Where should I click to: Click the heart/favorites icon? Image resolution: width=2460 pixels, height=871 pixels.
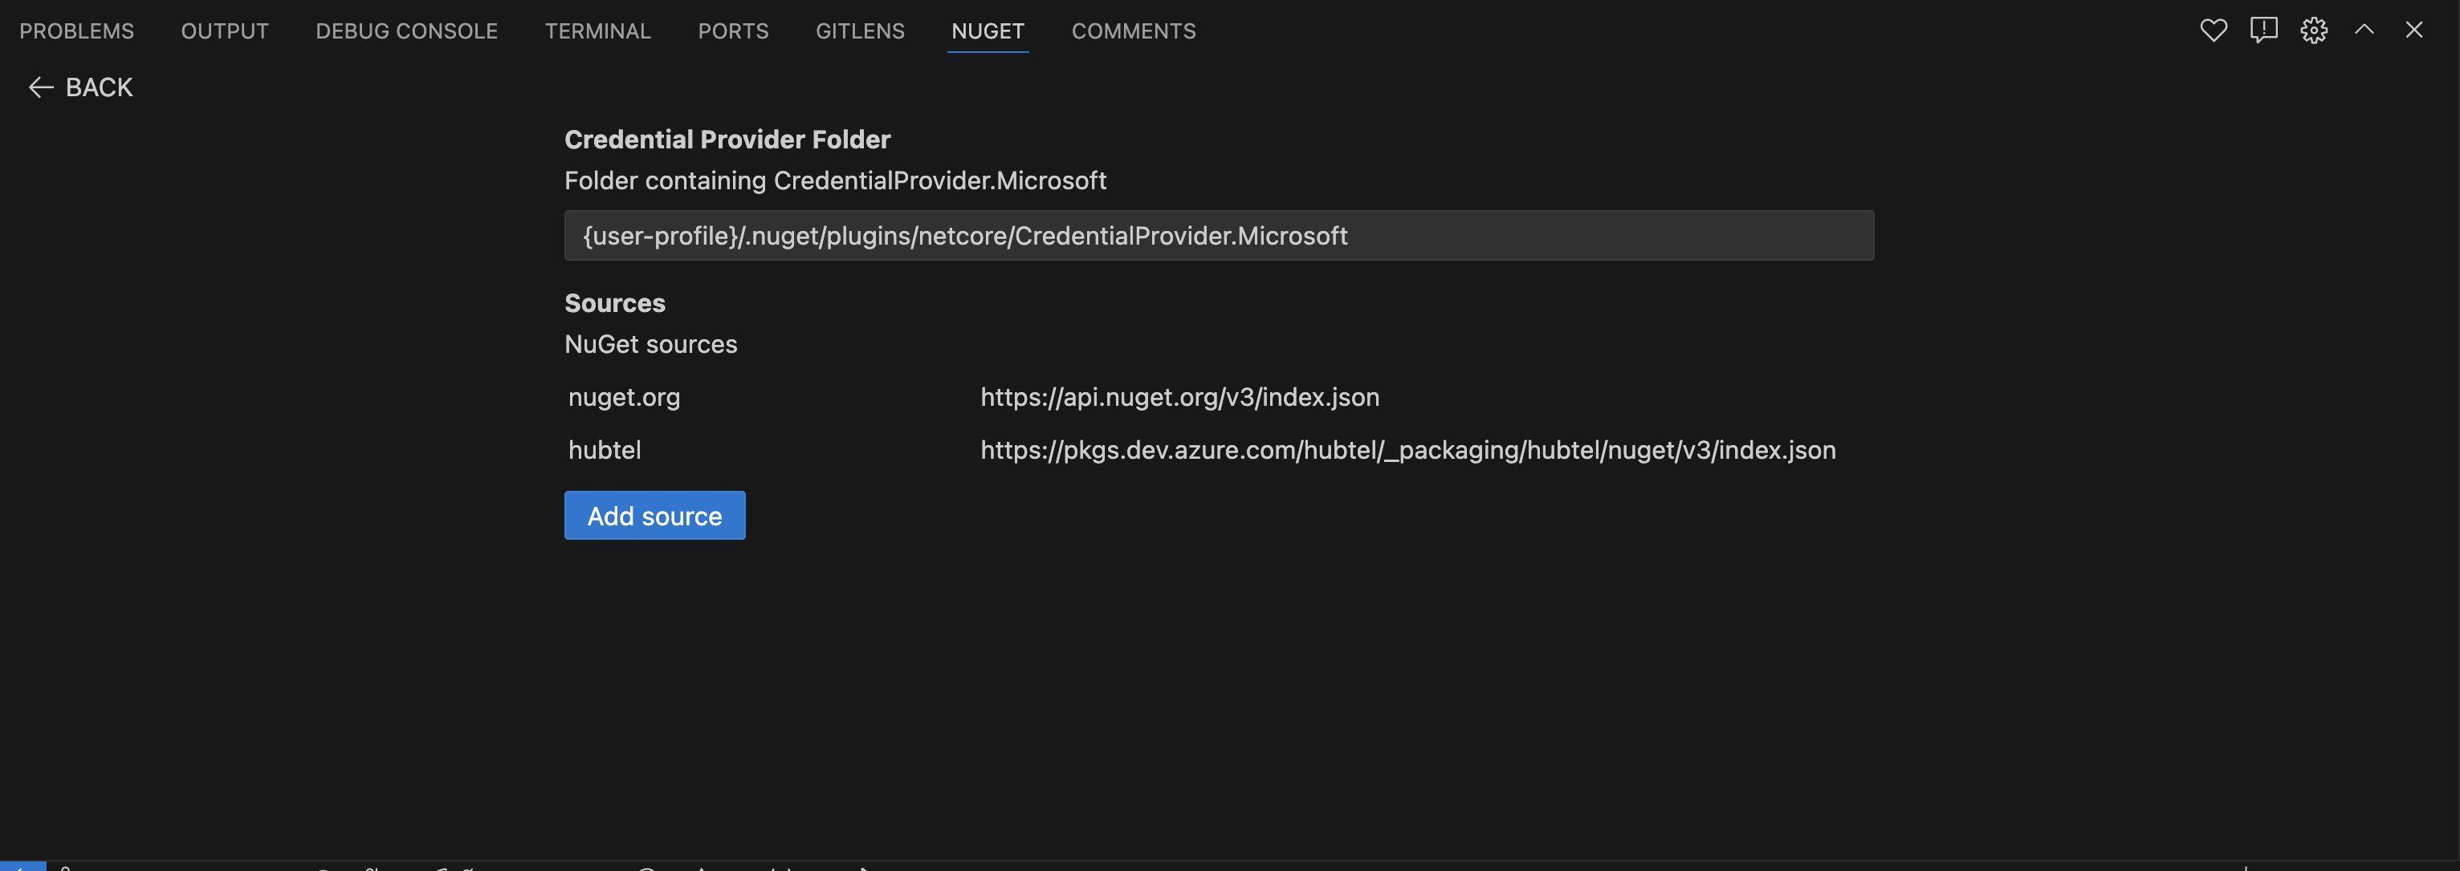click(x=2212, y=30)
